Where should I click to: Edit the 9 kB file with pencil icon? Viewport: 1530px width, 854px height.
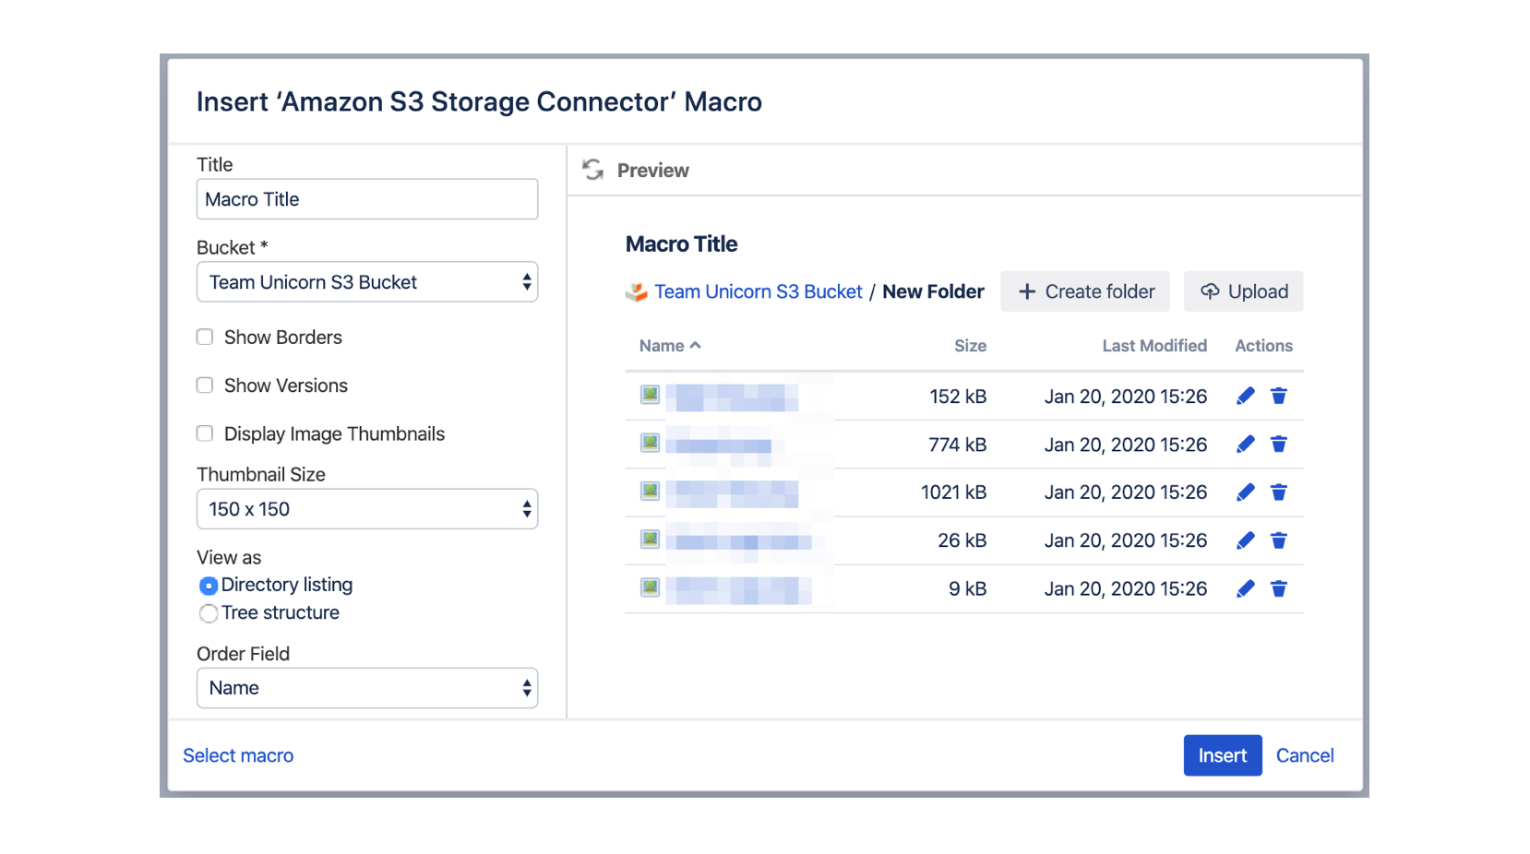(1245, 588)
